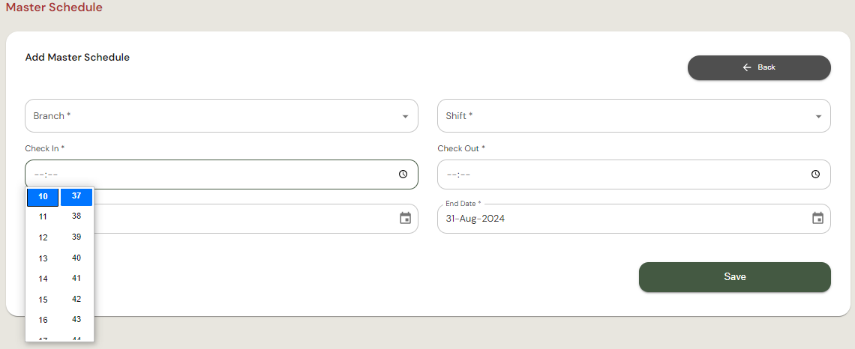This screenshot has height=349, width=855.
Task: Expand the Shift dropdown
Action: click(634, 116)
